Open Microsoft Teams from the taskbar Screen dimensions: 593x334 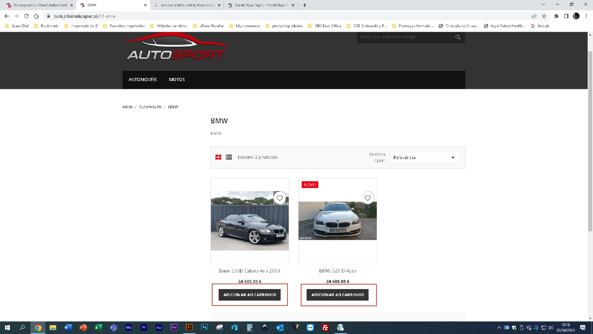pos(113,328)
